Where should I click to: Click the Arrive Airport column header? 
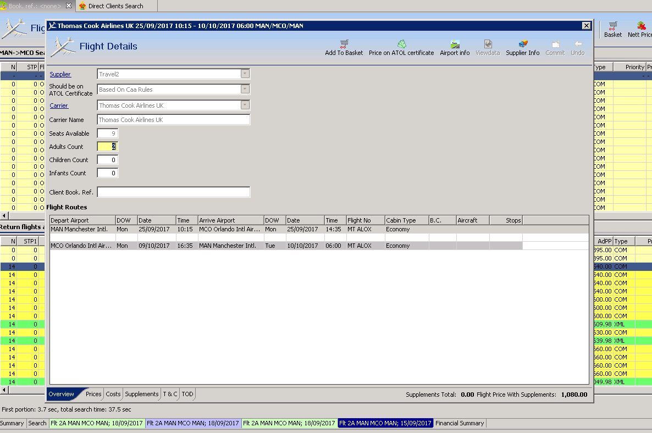click(x=231, y=220)
